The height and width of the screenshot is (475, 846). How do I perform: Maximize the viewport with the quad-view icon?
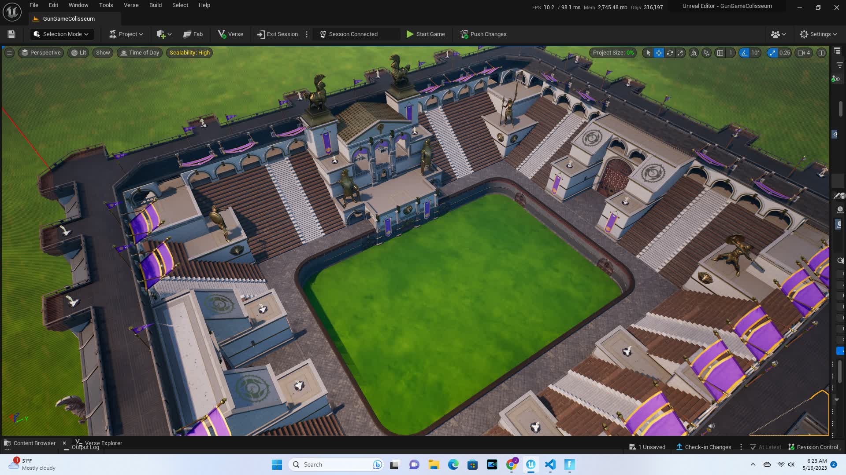point(822,53)
